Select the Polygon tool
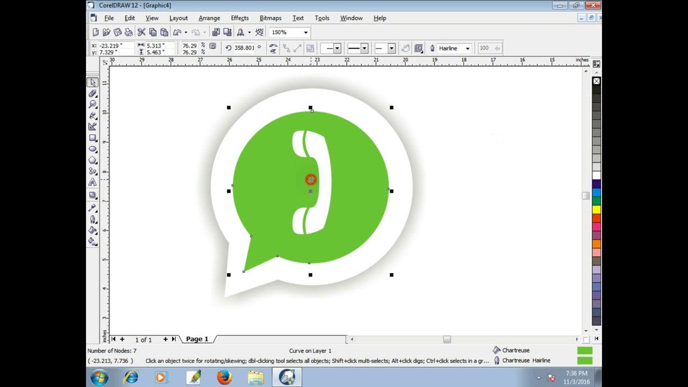This screenshot has width=688, height=387. (x=92, y=161)
